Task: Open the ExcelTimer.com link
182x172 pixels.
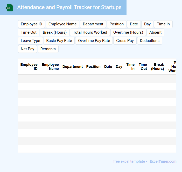Action: 163,161
